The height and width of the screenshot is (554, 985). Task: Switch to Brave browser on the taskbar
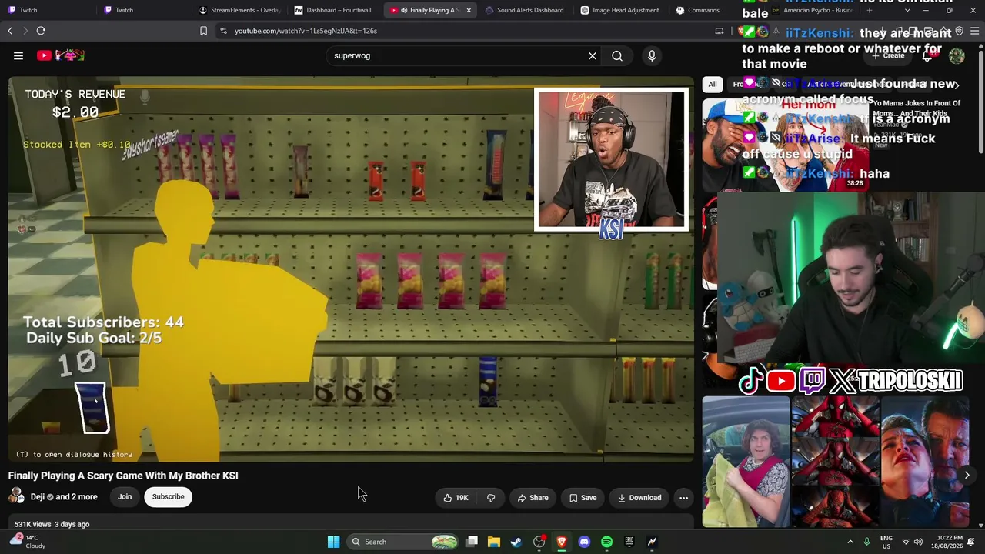pyautogui.click(x=562, y=542)
